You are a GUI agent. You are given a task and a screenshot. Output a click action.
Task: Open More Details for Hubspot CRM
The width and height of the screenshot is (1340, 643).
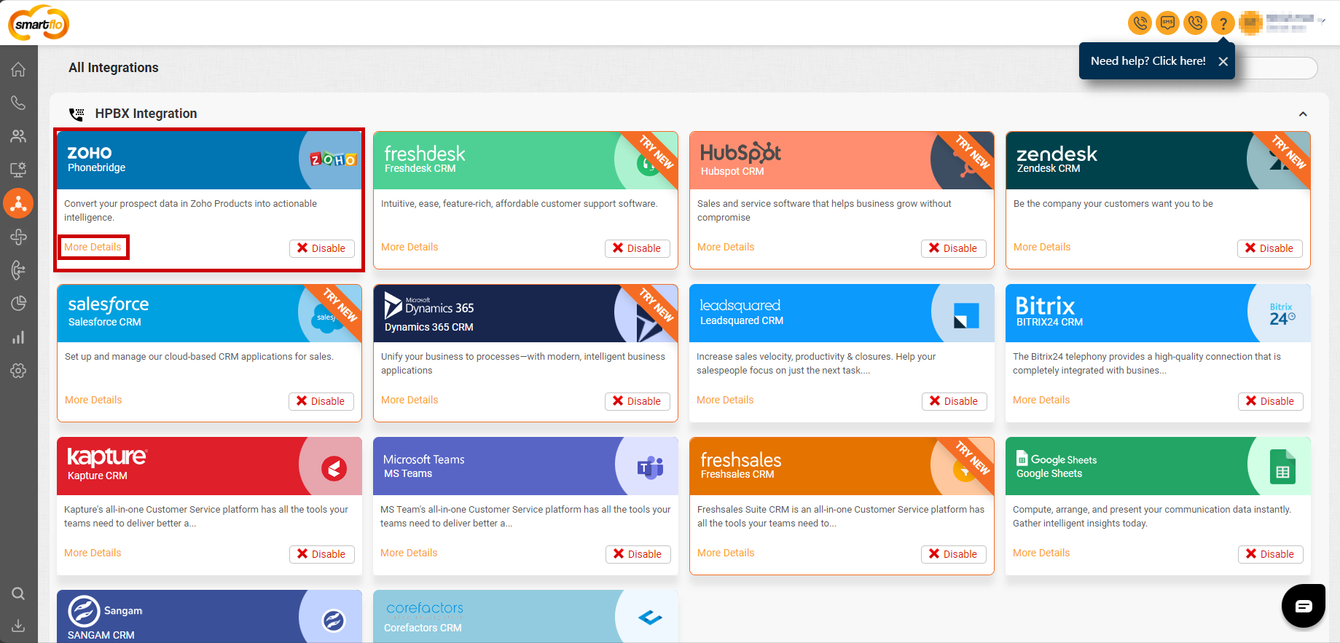[x=726, y=247]
